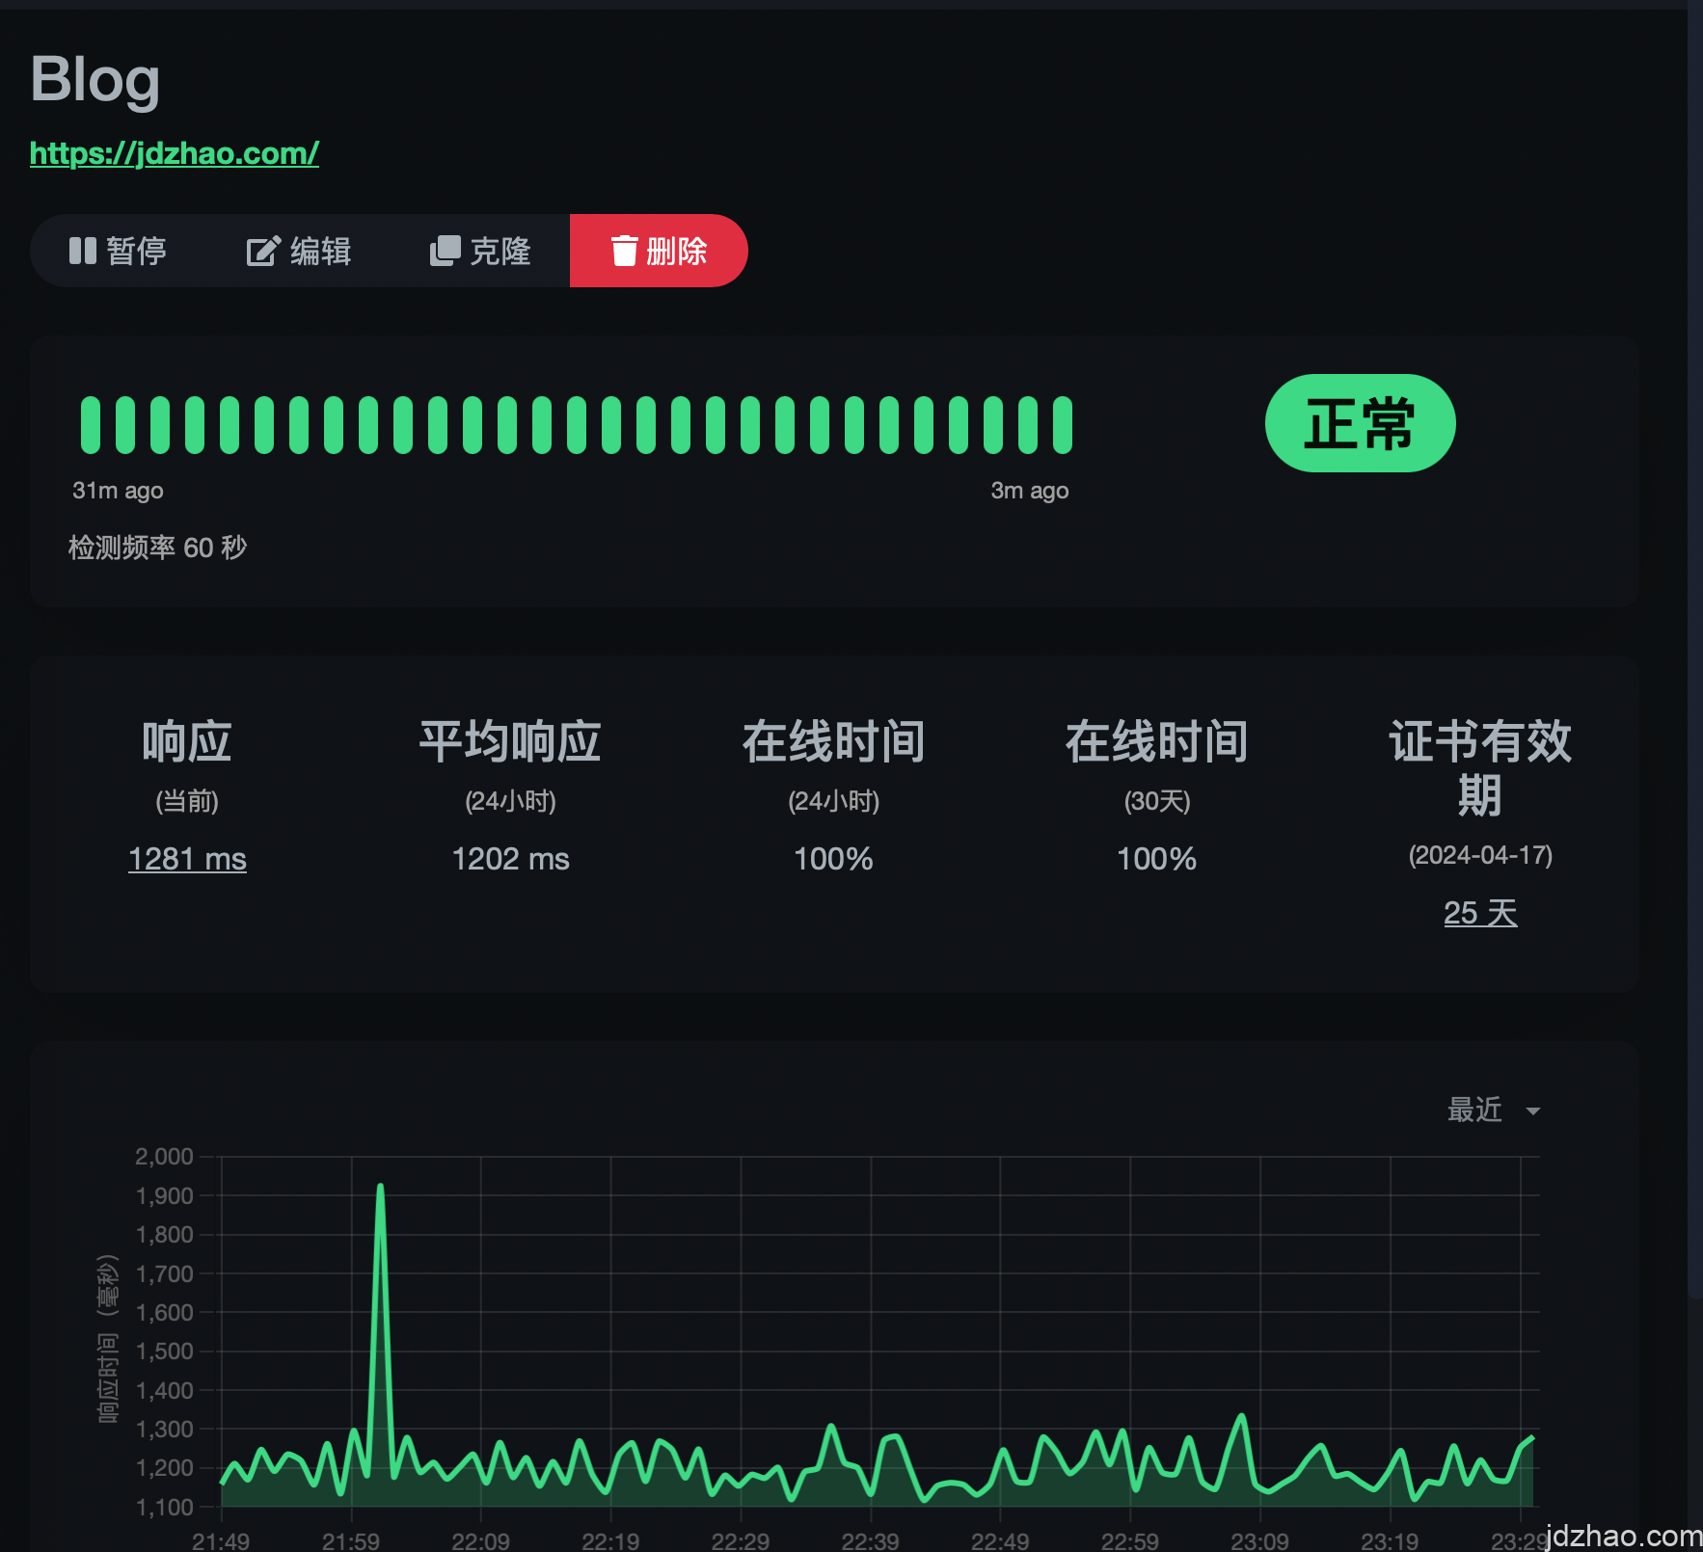Click the vertical scrollbar on the right edge

(x=1694, y=675)
